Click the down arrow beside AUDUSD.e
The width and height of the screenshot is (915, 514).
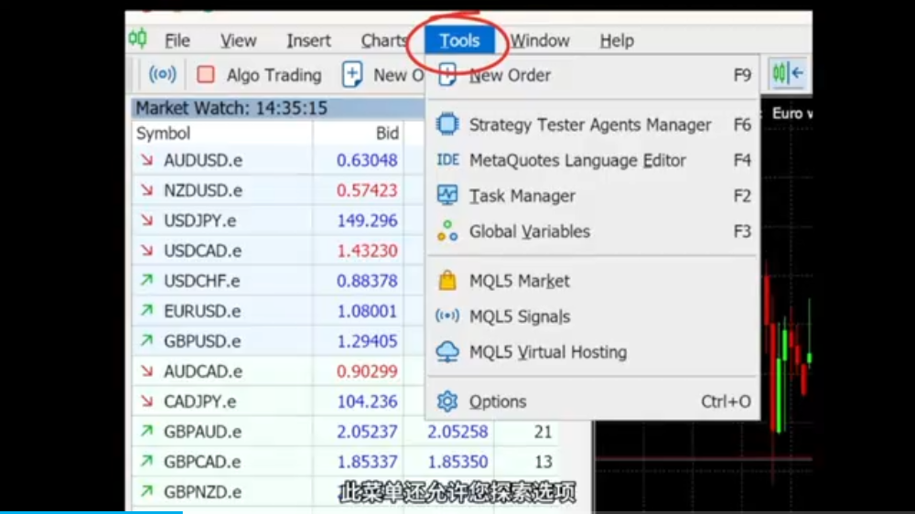(147, 159)
